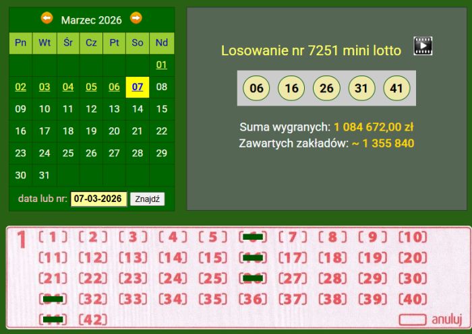This screenshot has height=334, width=472.
Task: Select highlighted date 07 in calendar
Action: point(138,87)
